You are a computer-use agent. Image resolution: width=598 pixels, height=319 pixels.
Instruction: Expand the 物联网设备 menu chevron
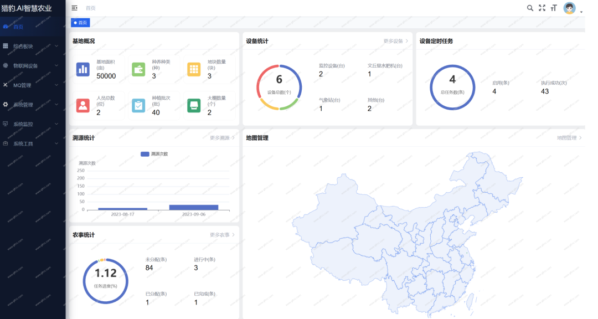(56, 66)
